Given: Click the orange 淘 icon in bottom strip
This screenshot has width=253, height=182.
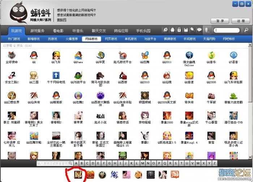Looking at the screenshot, I should click(x=175, y=174).
